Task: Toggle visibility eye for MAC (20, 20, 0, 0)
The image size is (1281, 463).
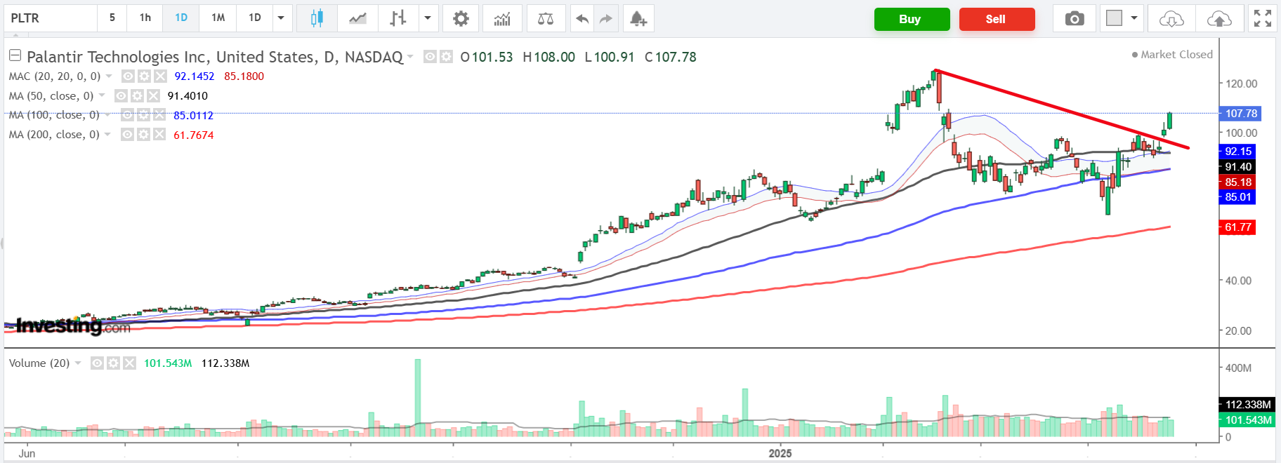Action: [x=128, y=76]
